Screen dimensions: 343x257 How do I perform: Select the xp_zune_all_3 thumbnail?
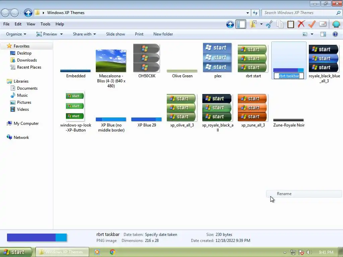click(x=253, y=107)
